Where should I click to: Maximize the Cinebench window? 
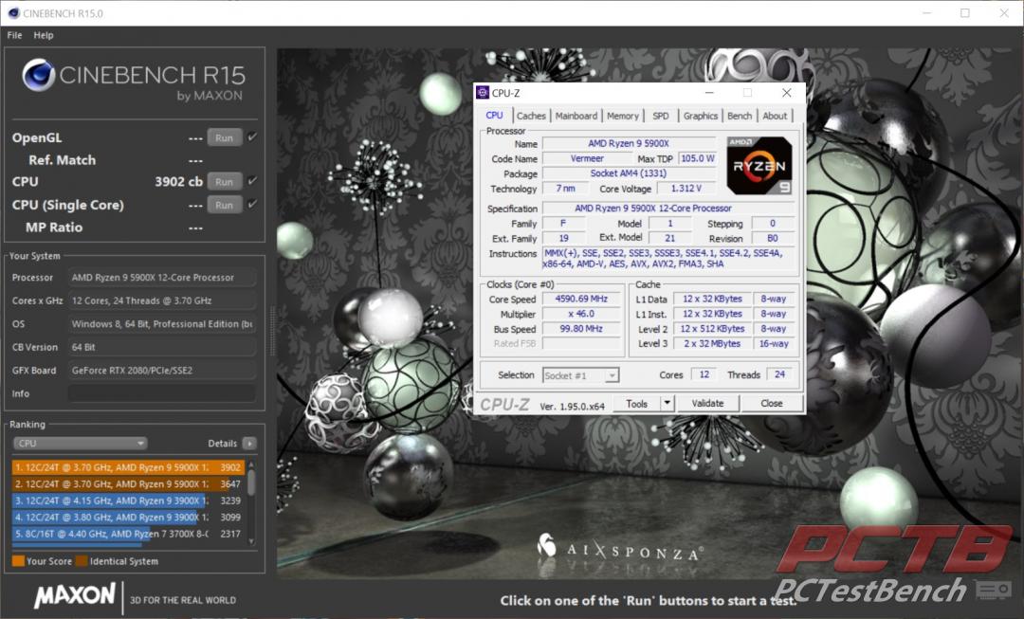point(964,13)
